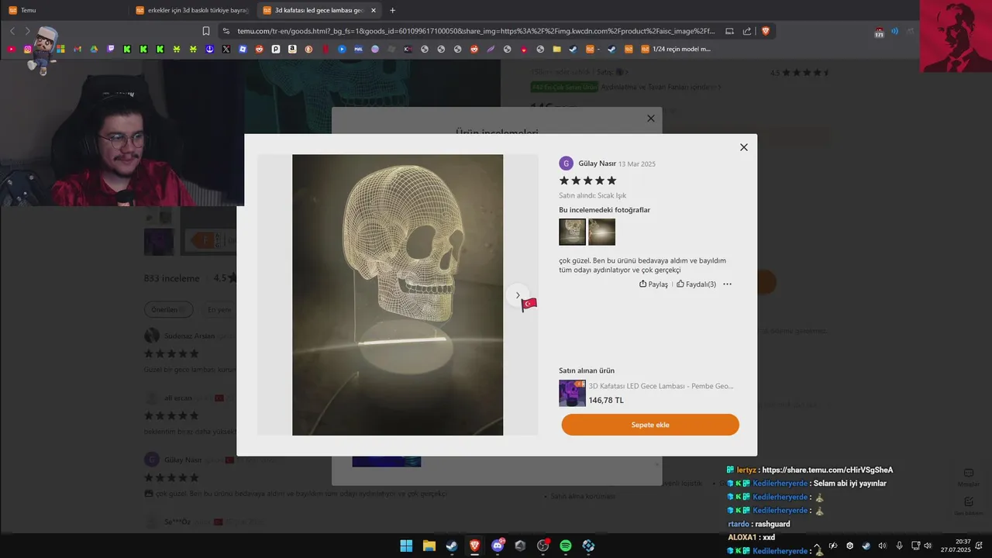
Task: Close the review photo popup
Action: pos(743,147)
